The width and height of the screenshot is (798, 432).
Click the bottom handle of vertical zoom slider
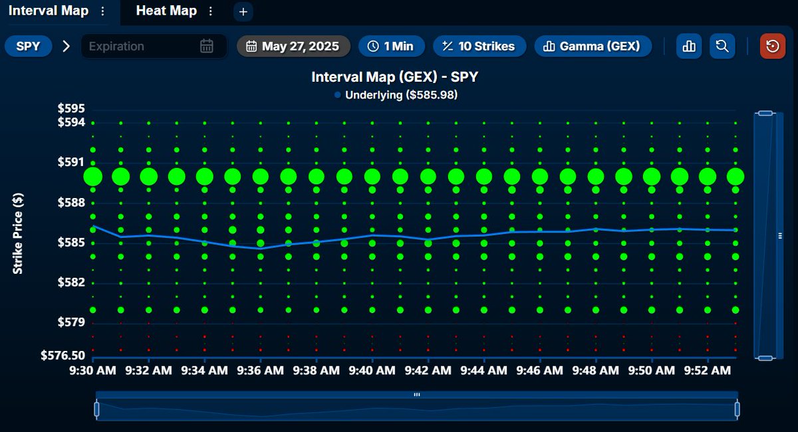click(765, 358)
